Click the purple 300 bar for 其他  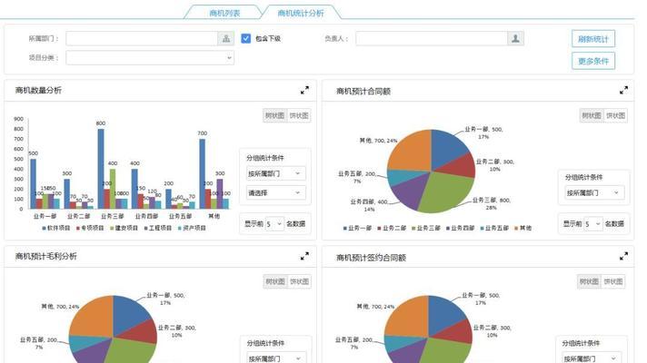220,193
